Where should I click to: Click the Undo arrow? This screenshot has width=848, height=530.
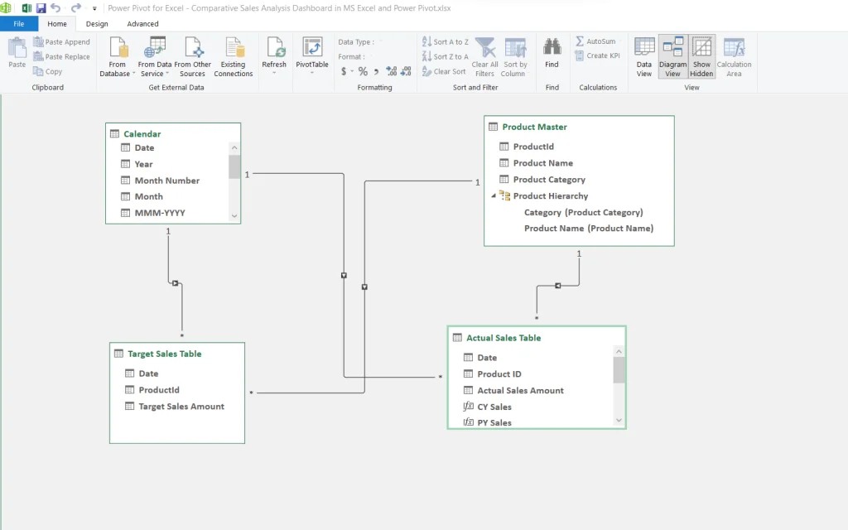[x=55, y=8]
